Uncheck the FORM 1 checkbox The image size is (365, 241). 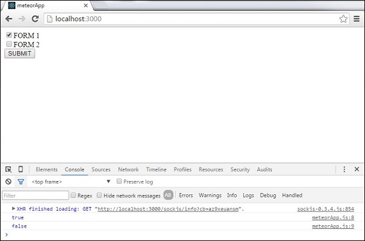pyautogui.click(x=9, y=35)
